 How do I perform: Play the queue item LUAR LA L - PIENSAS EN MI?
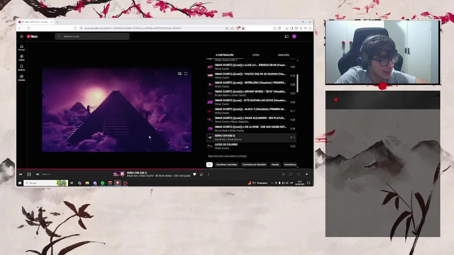click(x=251, y=67)
